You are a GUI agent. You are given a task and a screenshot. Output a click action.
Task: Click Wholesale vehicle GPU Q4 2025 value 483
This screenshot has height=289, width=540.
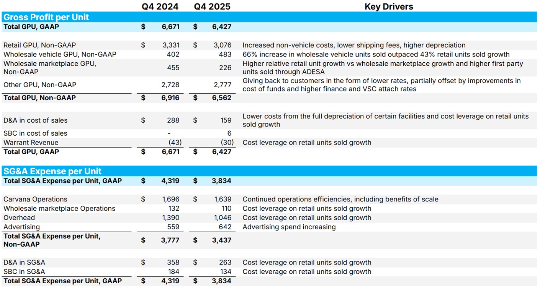(x=225, y=54)
